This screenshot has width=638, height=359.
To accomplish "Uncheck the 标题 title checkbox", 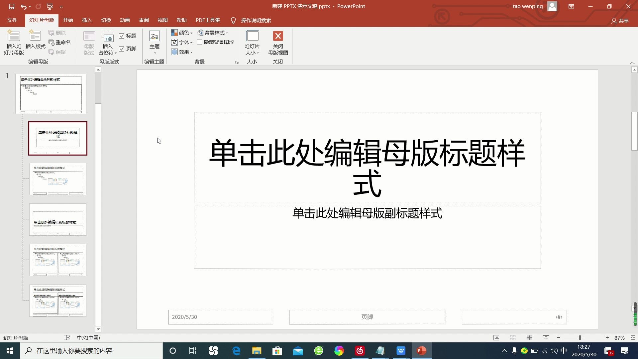I will click(x=122, y=36).
